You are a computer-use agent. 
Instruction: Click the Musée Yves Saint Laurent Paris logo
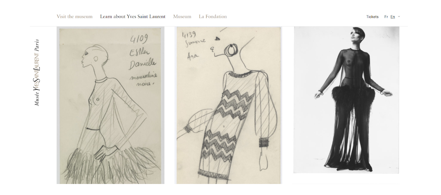pos(37,73)
